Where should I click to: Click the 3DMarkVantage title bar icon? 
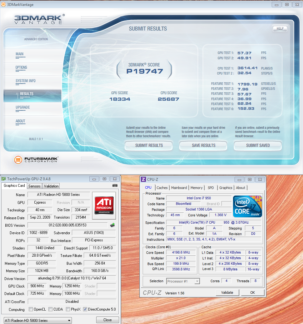click(x=3, y=4)
